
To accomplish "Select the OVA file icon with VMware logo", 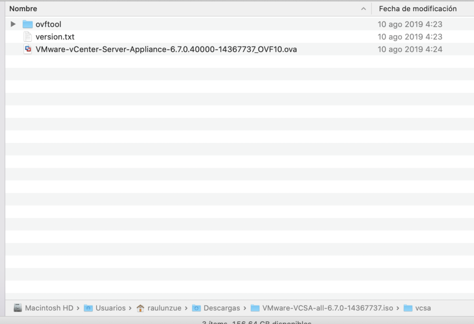I will [28, 49].
